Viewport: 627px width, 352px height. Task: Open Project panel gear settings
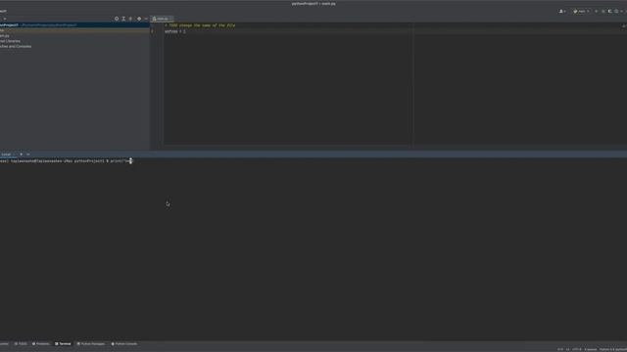pyautogui.click(x=139, y=19)
